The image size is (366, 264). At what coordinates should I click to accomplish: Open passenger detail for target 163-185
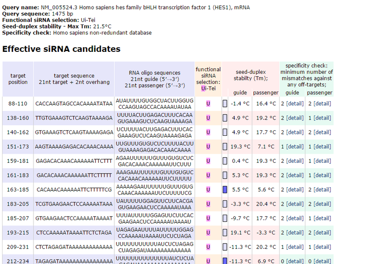322,190
